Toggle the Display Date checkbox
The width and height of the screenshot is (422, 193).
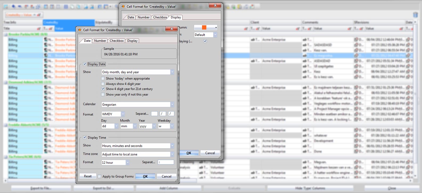pos(85,64)
